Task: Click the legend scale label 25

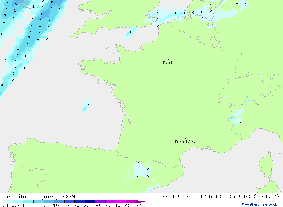Action: (87, 205)
